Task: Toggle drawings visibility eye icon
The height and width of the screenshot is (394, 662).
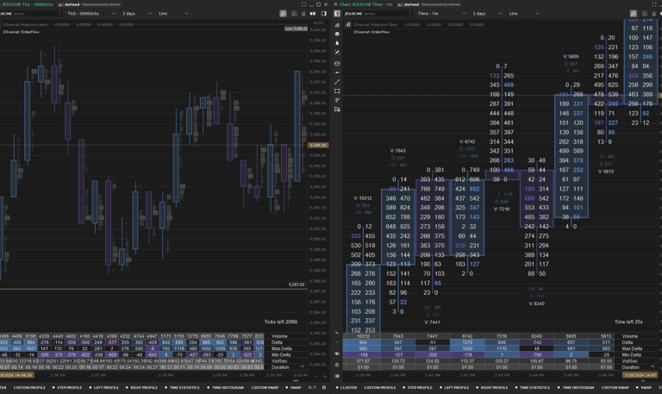Action: pyautogui.click(x=337, y=353)
